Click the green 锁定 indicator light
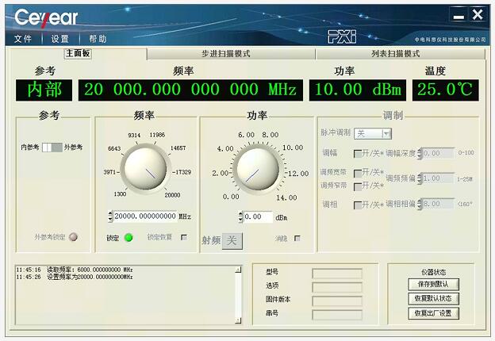Image resolution: width=495 pixels, height=341 pixels. tap(128, 237)
